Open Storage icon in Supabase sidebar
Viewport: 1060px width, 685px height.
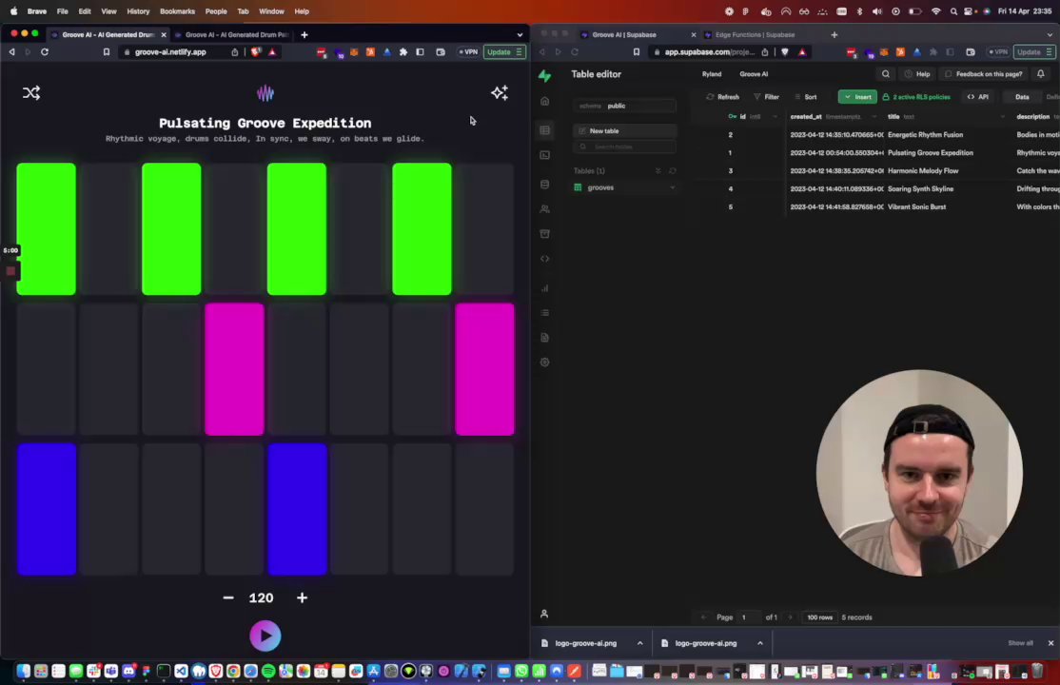click(x=545, y=234)
